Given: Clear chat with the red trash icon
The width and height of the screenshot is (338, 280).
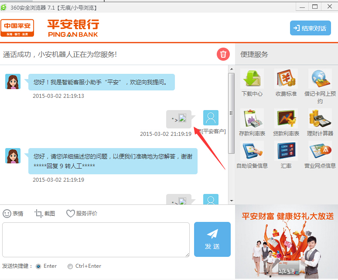Looking at the screenshot, I should (223, 54).
